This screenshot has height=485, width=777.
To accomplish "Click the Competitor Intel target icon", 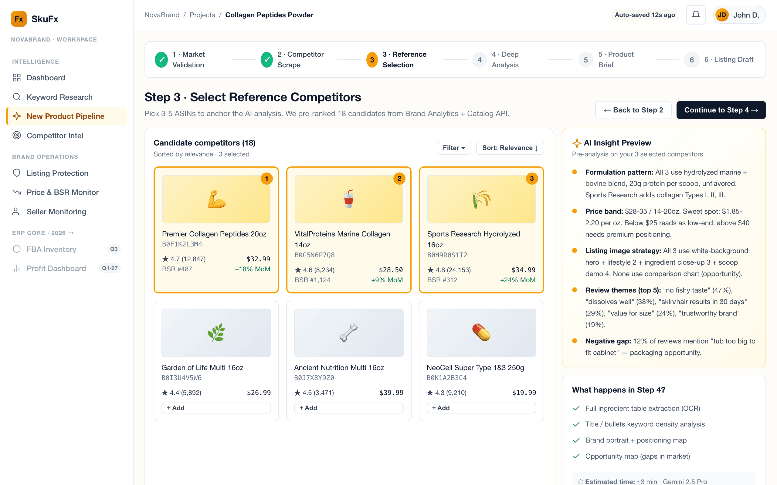I will (x=17, y=135).
